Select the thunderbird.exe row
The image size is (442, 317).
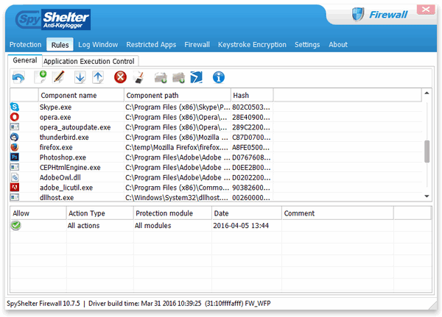tap(216, 138)
